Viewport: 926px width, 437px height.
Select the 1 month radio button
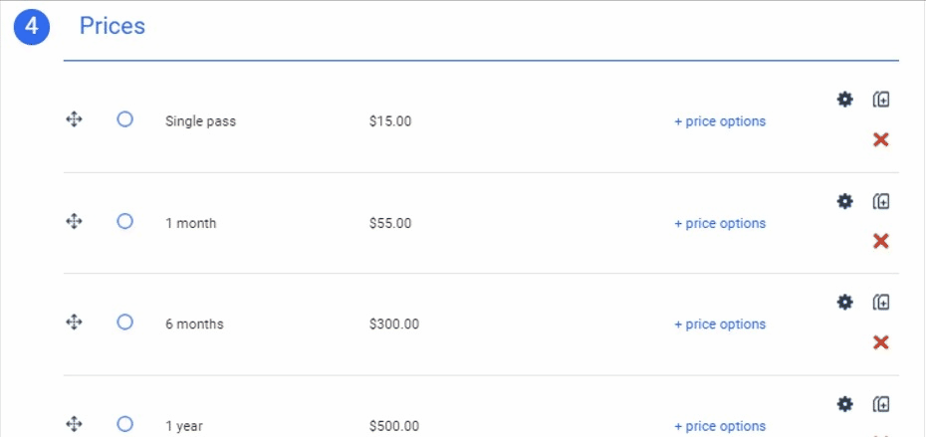124,221
